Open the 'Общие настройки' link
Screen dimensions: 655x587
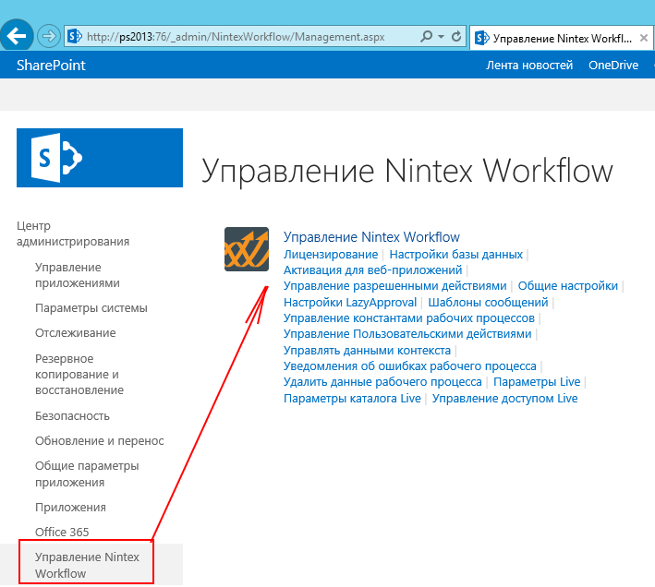[567, 286]
